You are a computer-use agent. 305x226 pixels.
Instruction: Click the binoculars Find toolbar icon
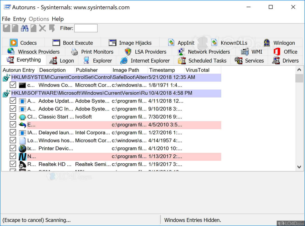[24, 28]
